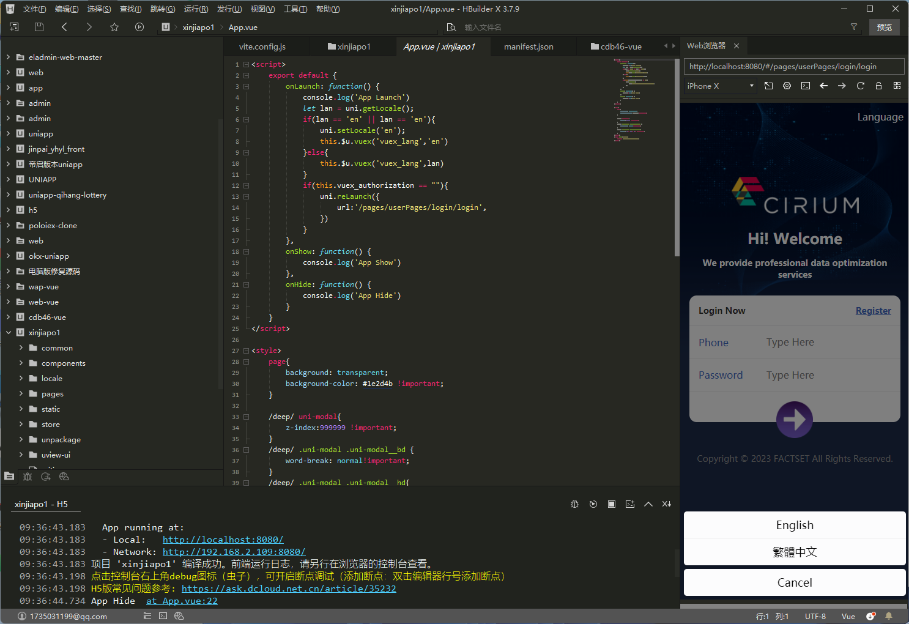Screen dimensions: 909x624
Task: Stop the running xinjiapo1 H5 process
Action: pyautogui.click(x=612, y=504)
